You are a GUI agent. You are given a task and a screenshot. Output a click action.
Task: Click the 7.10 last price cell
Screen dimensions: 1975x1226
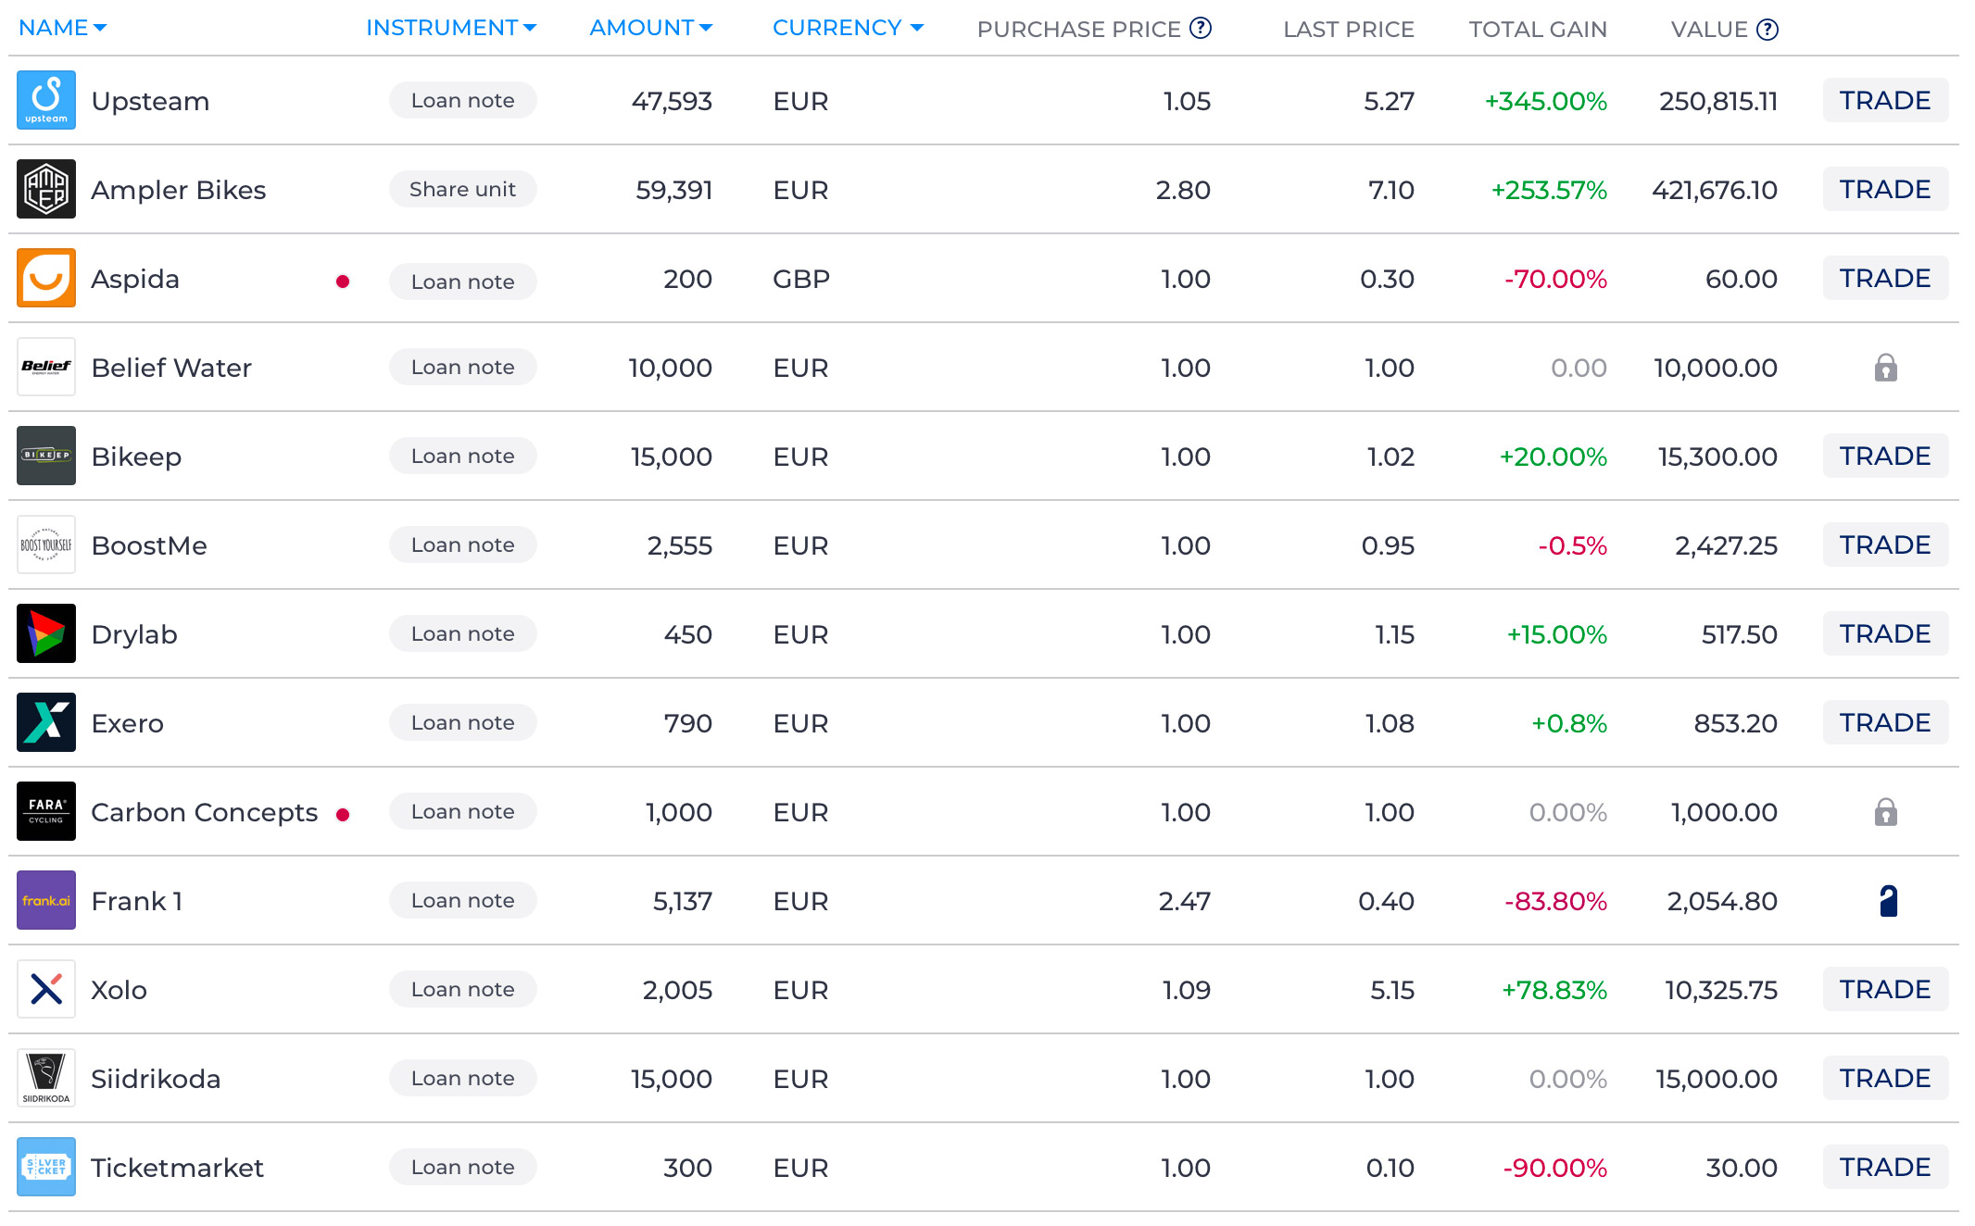[1391, 190]
